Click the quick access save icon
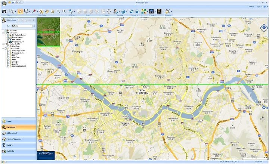 click(x=13, y=2)
